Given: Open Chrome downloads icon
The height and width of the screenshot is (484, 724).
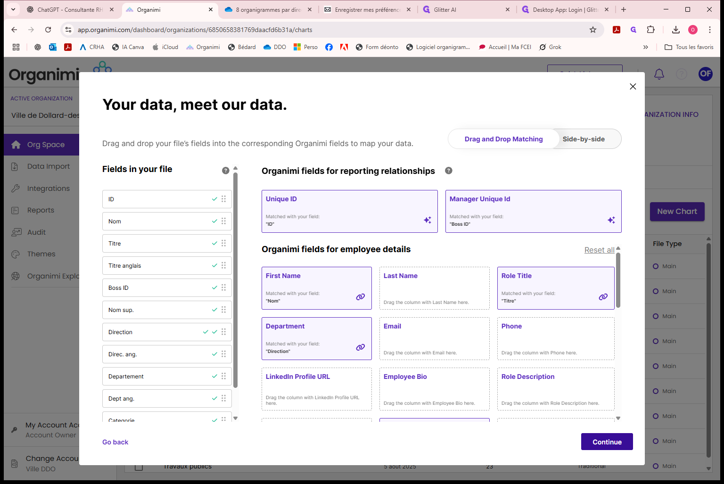Looking at the screenshot, I should (x=676, y=30).
